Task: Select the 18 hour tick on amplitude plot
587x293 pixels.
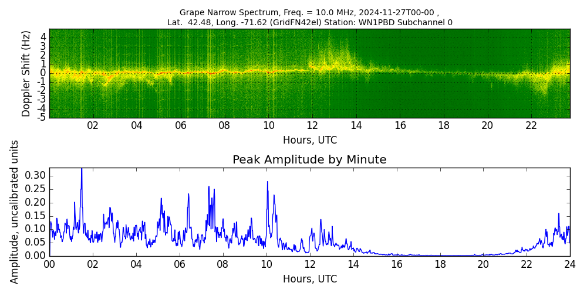Action: point(440,264)
